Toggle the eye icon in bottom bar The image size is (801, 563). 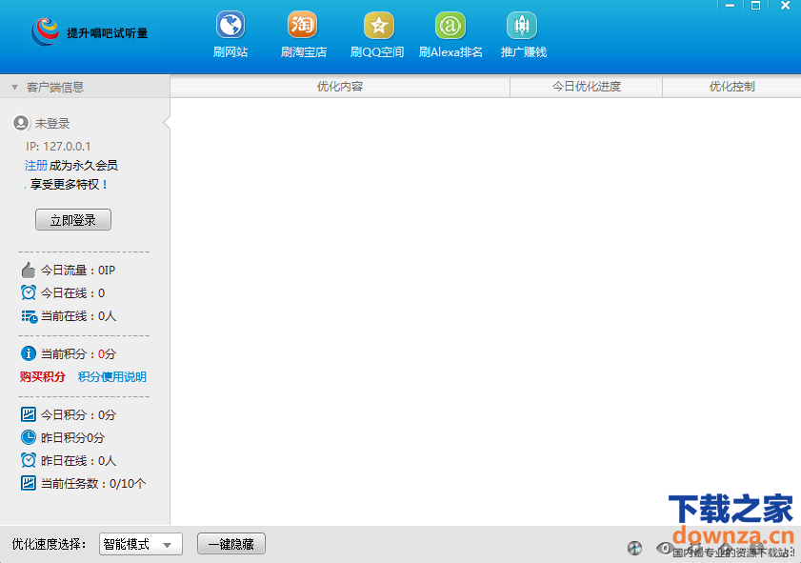pyautogui.click(x=664, y=548)
